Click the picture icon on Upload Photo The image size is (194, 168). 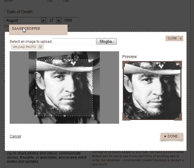tap(40, 47)
